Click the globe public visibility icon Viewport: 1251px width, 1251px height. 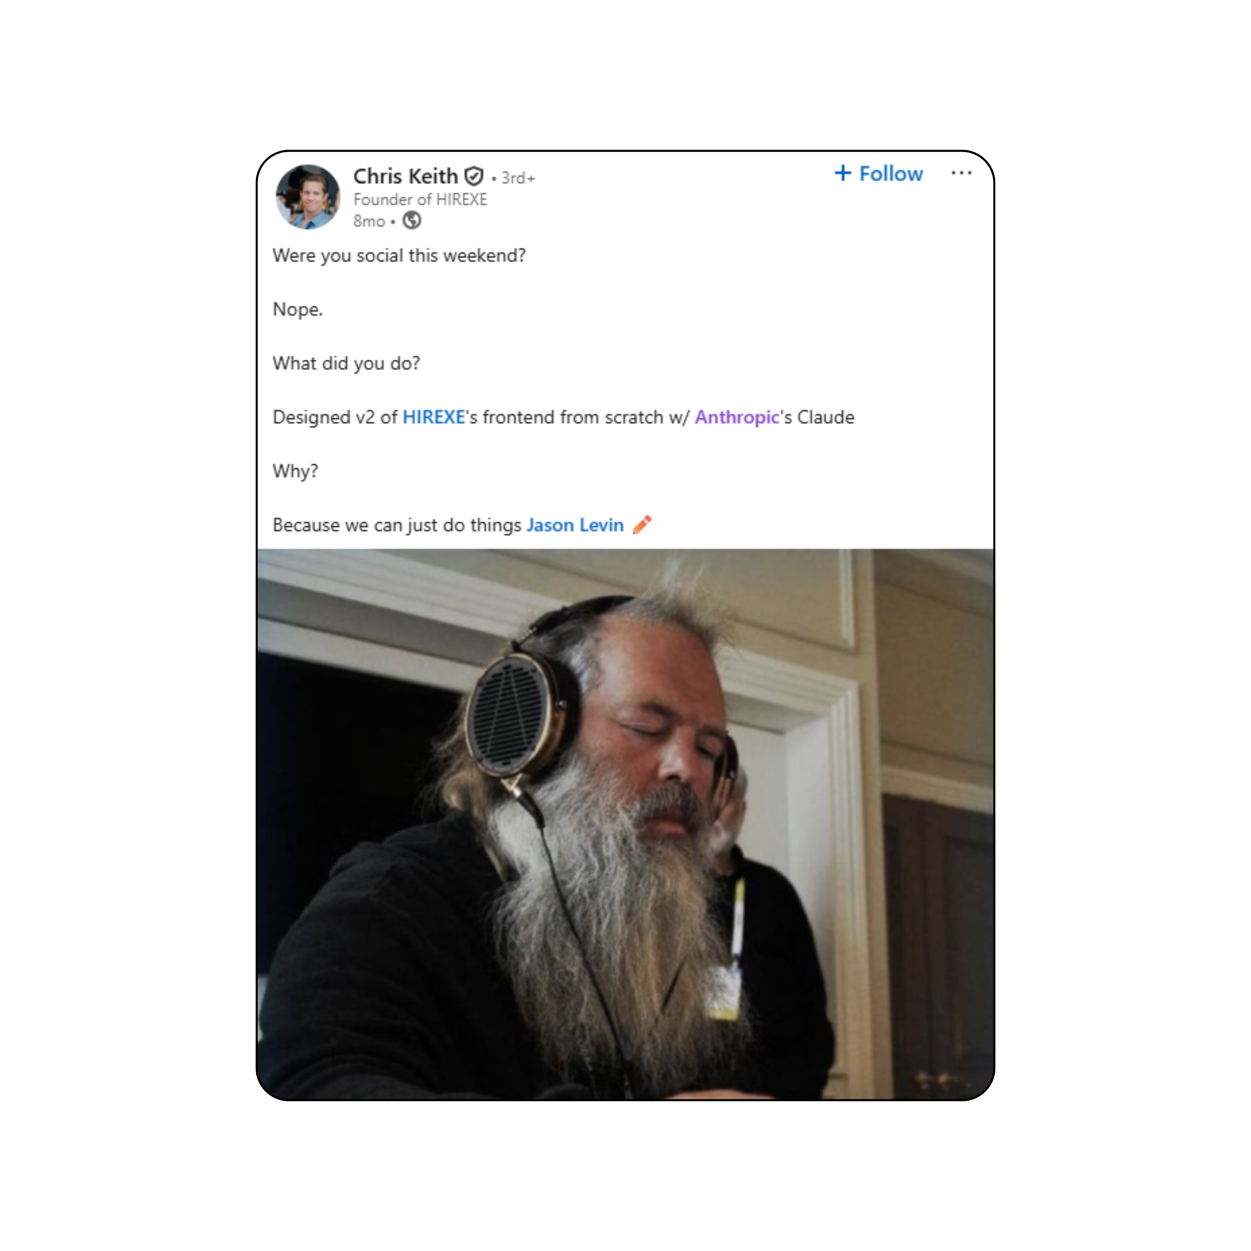point(412,221)
